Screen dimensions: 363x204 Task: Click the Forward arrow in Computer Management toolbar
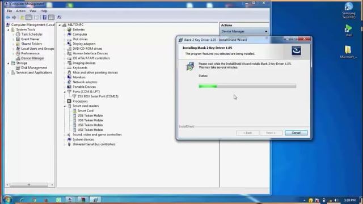tap(14, 18)
